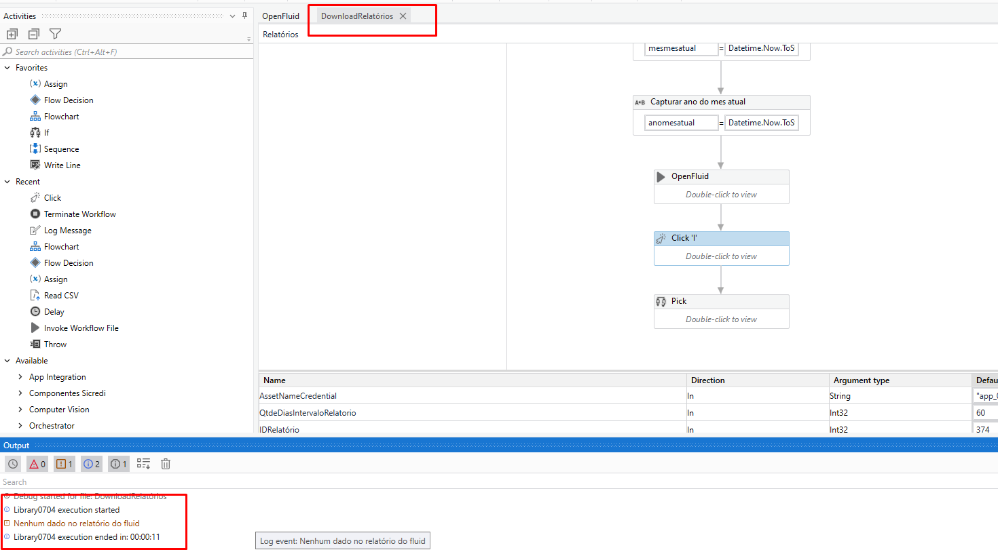998x552 pixels.
Task: Open the Output panel options list
Action: tap(143, 463)
